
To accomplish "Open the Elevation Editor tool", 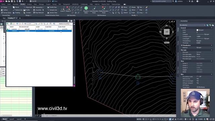I will [x=86, y=10].
